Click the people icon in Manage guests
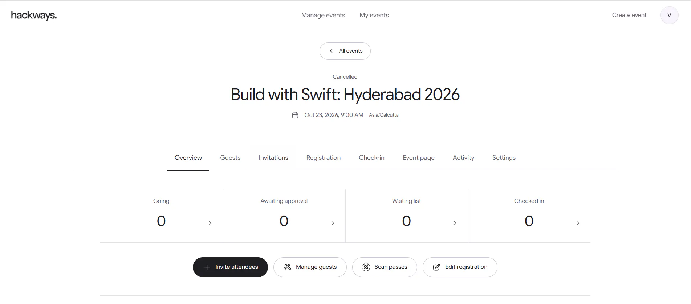691x304 pixels. (287, 267)
